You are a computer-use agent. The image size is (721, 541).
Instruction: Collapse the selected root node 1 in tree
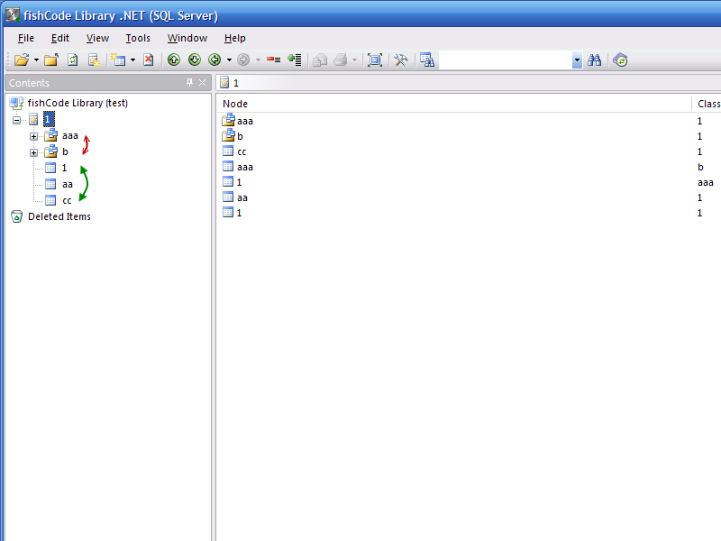click(x=16, y=120)
